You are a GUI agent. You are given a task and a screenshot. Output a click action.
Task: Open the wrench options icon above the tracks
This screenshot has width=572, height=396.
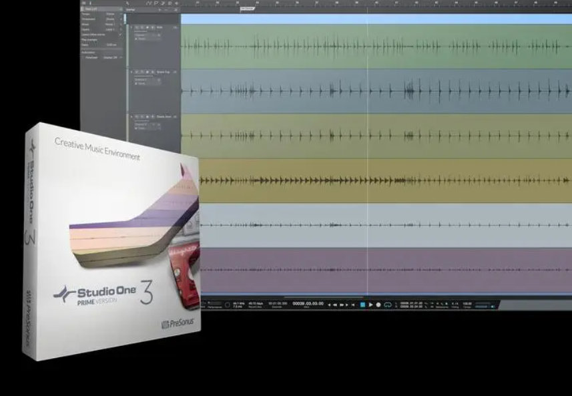pyautogui.click(x=127, y=3)
